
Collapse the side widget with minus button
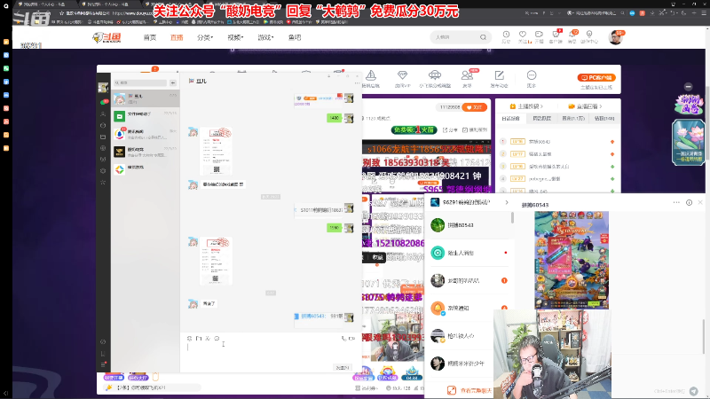689,86
